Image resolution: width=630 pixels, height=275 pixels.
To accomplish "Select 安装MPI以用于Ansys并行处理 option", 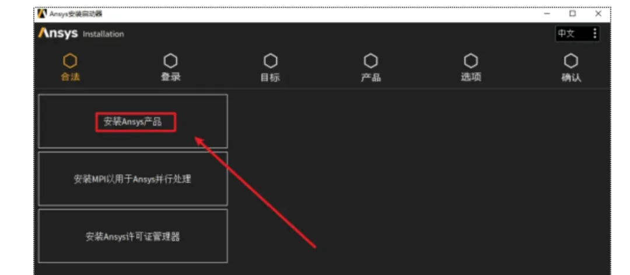I will (133, 179).
